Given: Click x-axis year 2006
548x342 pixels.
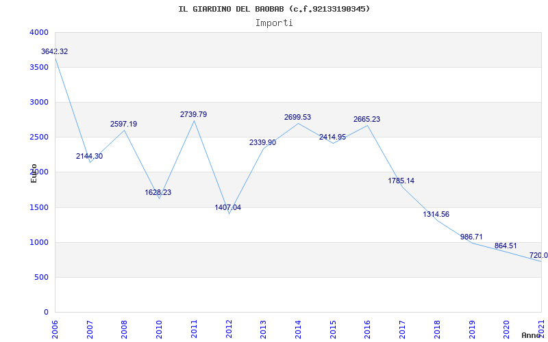Looking at the screenshot, I should tap(55, 330).
